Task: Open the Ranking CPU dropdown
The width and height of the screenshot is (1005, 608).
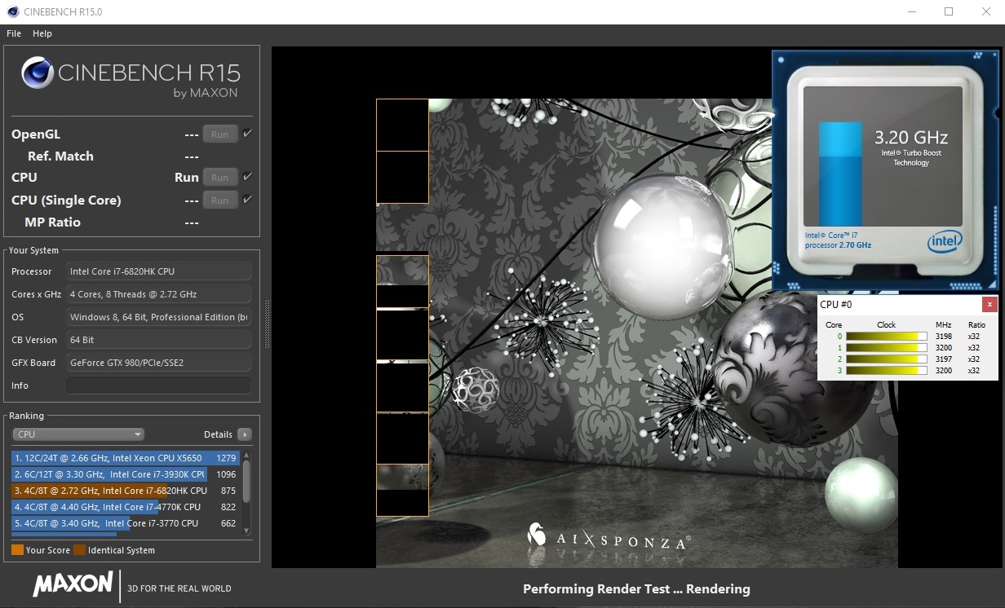Action: [x=78, y=434]
